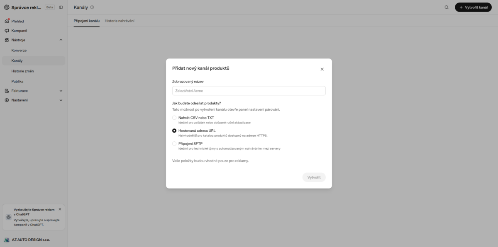The width and height of the screenshot is (498, 247).
Task: Collapse the Nástroje section chevron
Action: [x=61, y=40]
